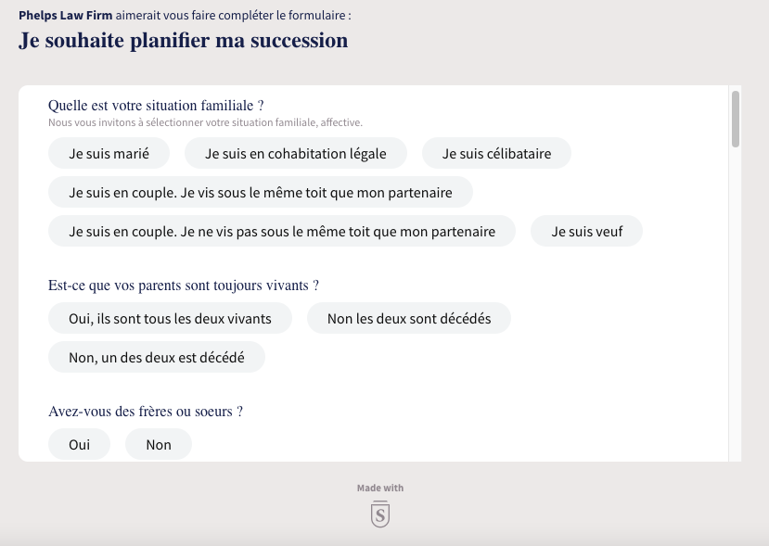Pick 'Non, un des deux est décédé'
Viewport: 769px width, 546px height.
click(x=157, y=357)
